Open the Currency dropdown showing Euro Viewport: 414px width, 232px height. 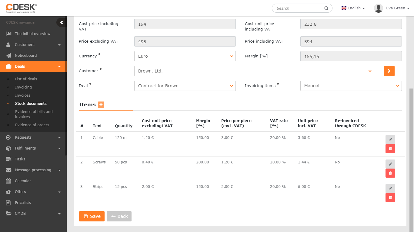(x=185, y=56)
